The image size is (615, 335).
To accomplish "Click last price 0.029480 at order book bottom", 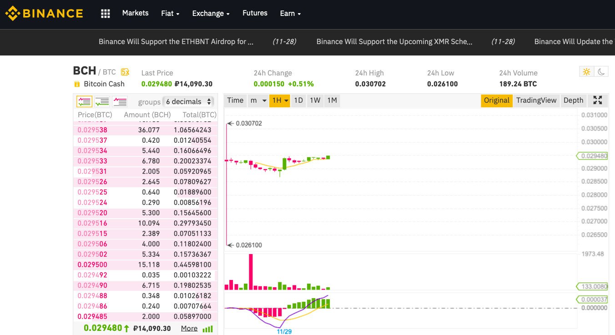I will pyautogui.click(x=103, y=328).
